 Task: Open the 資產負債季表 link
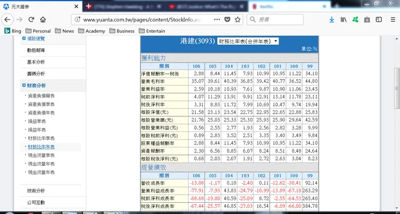(x=41, y=105)
